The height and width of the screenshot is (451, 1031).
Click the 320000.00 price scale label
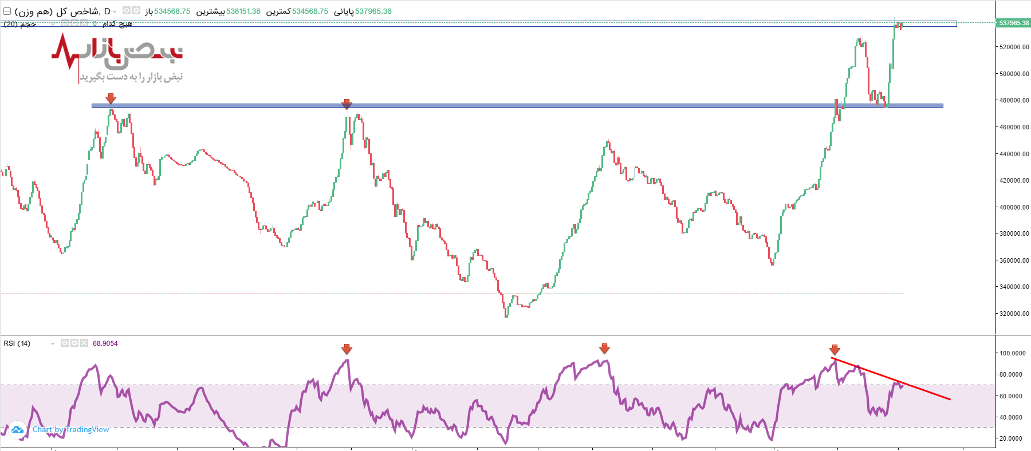[x=1014, y=314]
